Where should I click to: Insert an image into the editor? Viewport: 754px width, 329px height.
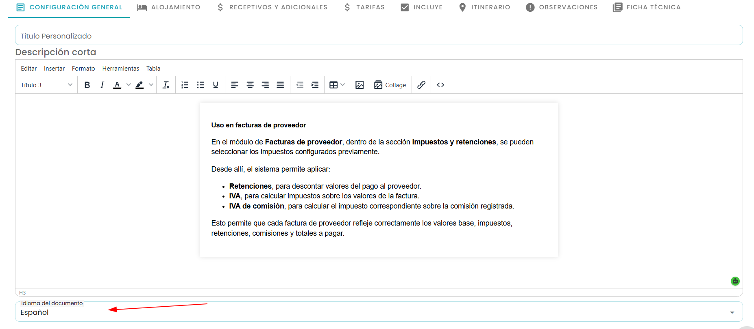360,85
